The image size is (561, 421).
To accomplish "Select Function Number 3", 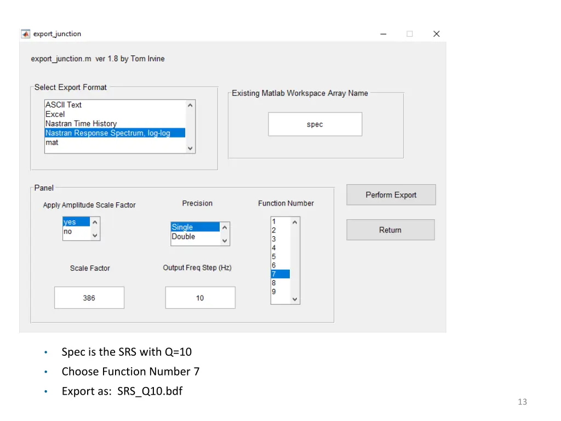I will 280,239.
